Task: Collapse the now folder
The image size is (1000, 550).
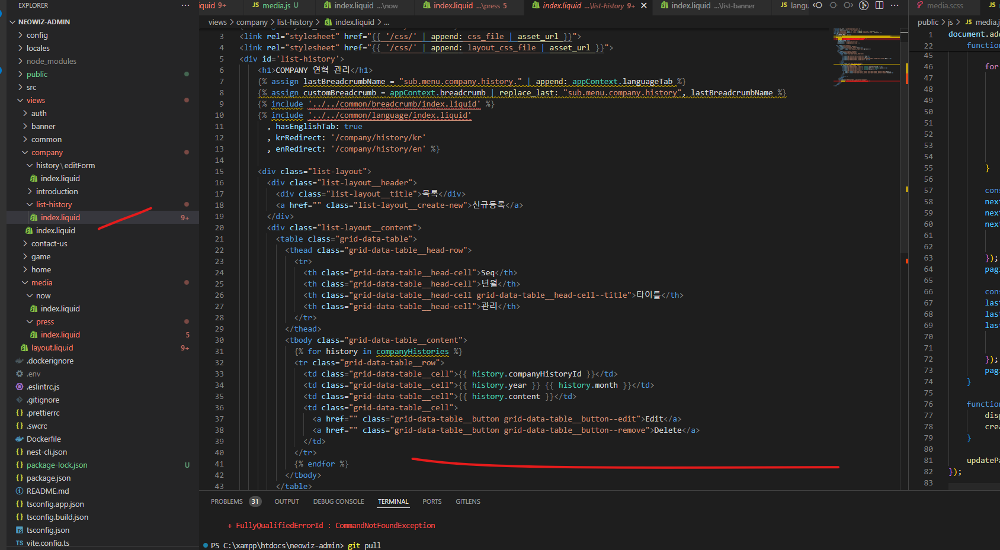Action: (x=102, y=295)
